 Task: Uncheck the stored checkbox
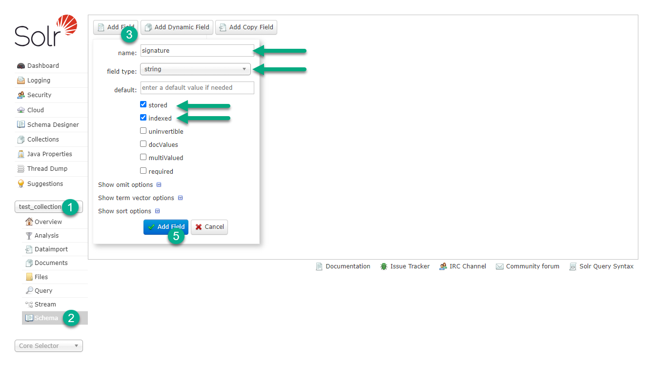(x=143, y=104)
